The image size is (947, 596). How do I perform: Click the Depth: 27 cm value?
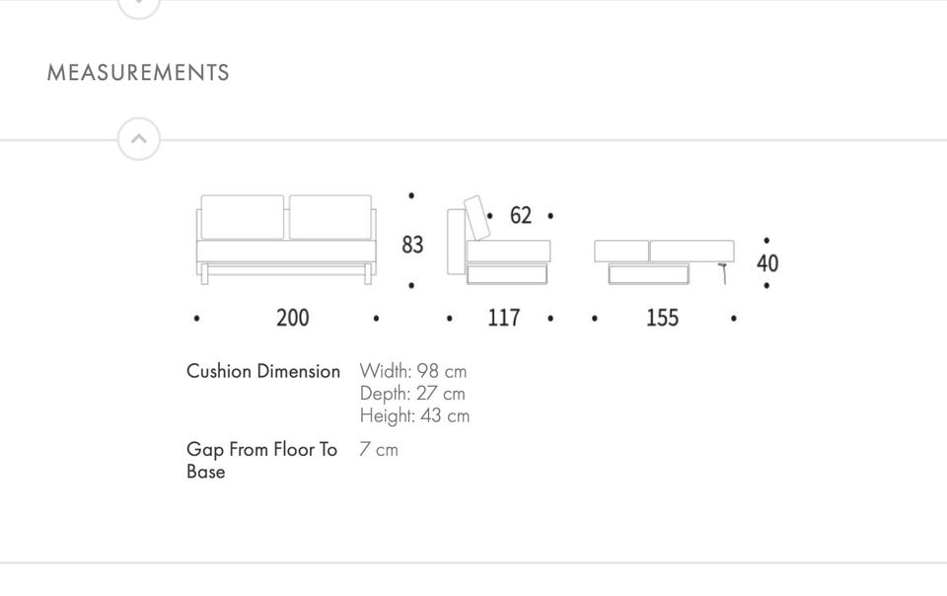coord(412,394)
